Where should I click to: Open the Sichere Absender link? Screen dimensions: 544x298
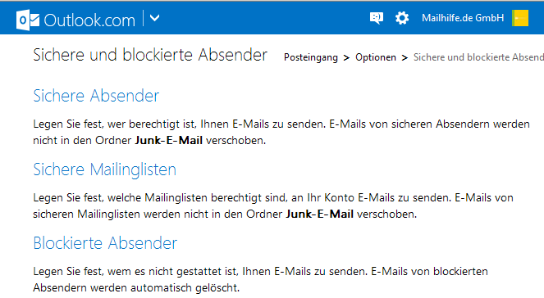(x=96, y=96)
